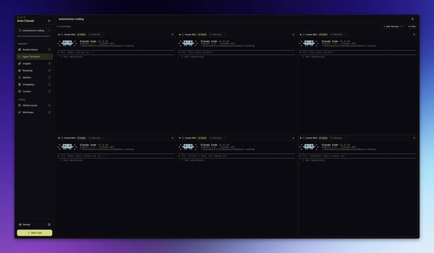Expand Select task in the bottom-right terminal

338,138
